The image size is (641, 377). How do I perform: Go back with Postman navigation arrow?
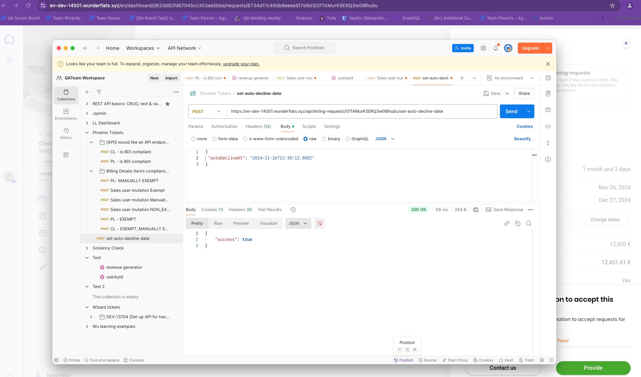(85, 48)
